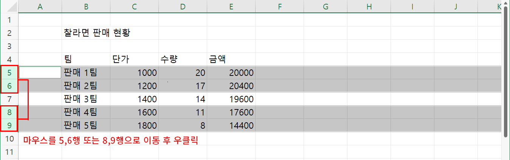Click the unit price cell 1800
This screenshot has height=160, width=510.
tap(135, 125)
